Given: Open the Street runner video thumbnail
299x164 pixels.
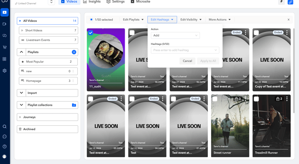Looking at the screenshot, I should click(230, 126).
